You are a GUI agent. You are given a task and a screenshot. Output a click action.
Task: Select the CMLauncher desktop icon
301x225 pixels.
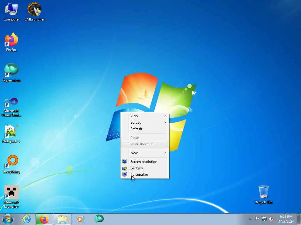tap(34, 12)
